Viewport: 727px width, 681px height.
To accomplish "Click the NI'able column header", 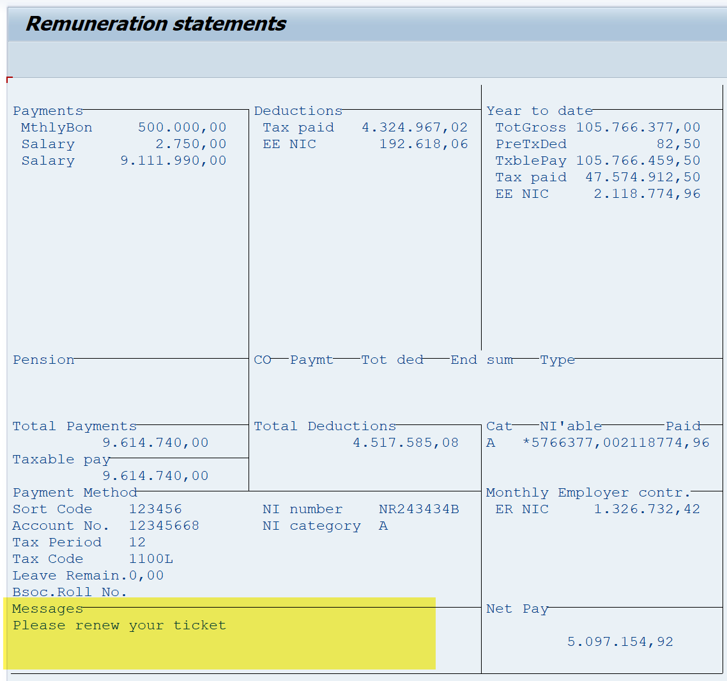I will [x=570, y=426].
